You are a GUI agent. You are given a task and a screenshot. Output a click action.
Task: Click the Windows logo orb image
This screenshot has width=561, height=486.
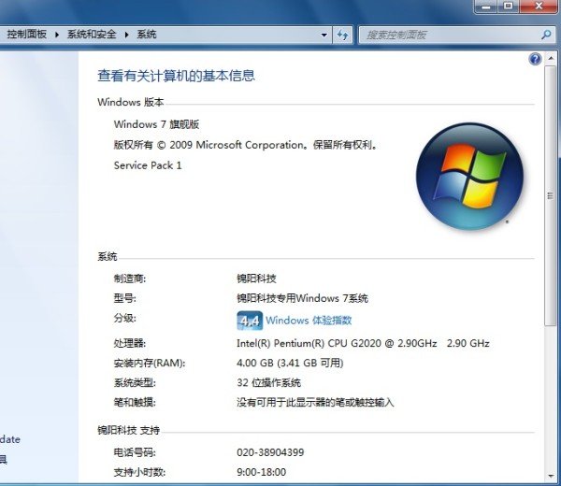click(x=469, y=177)
